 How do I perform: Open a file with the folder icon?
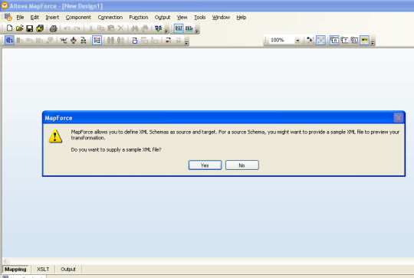click(x=19, y=28)
